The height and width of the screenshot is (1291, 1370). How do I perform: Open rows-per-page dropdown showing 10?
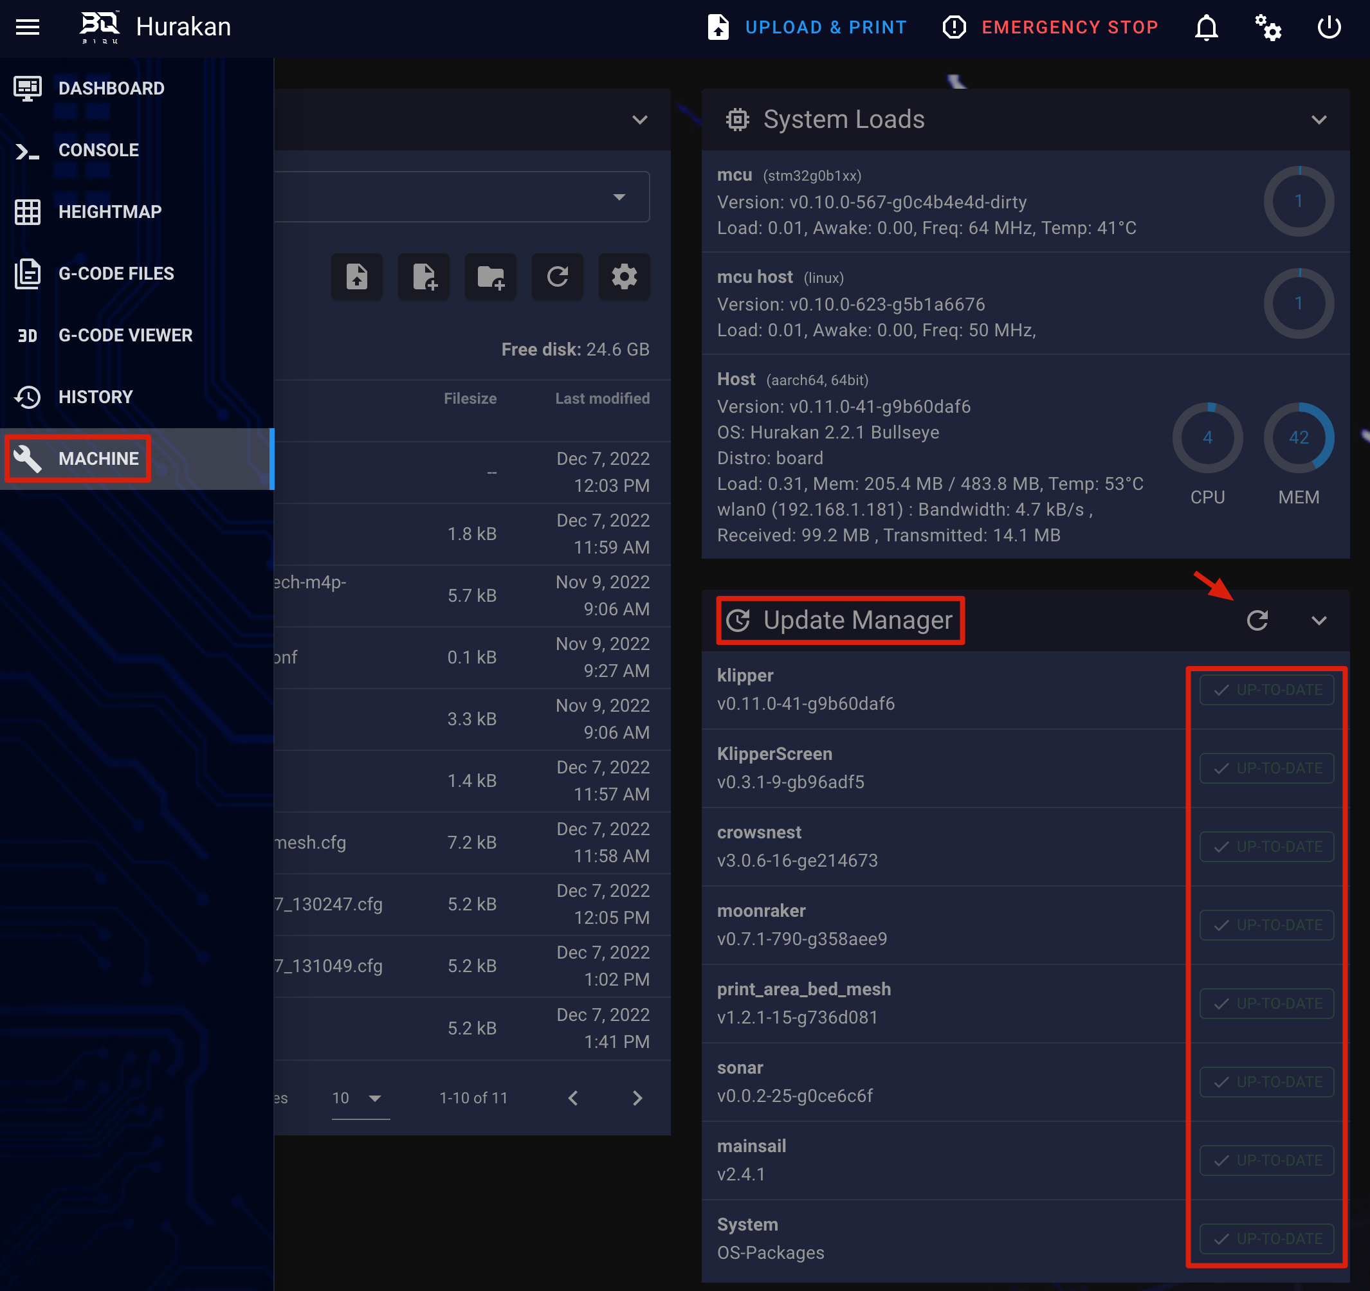358,1097
